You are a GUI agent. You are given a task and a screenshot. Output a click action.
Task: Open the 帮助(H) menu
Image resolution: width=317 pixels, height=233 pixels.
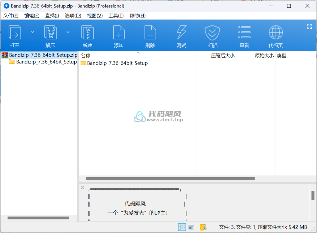[x=137, y=15]
